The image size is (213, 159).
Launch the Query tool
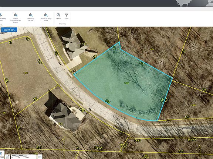tap(58, 16)
